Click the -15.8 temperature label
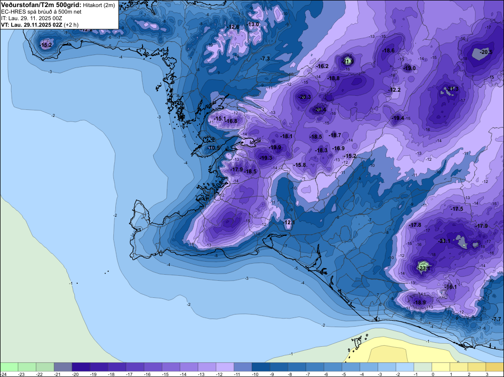 tap(299, 165)
